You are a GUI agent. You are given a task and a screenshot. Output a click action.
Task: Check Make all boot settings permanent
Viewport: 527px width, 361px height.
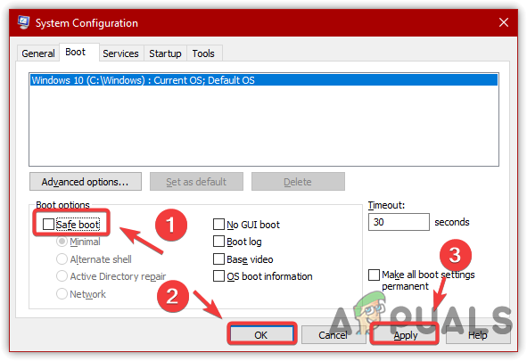375,275
